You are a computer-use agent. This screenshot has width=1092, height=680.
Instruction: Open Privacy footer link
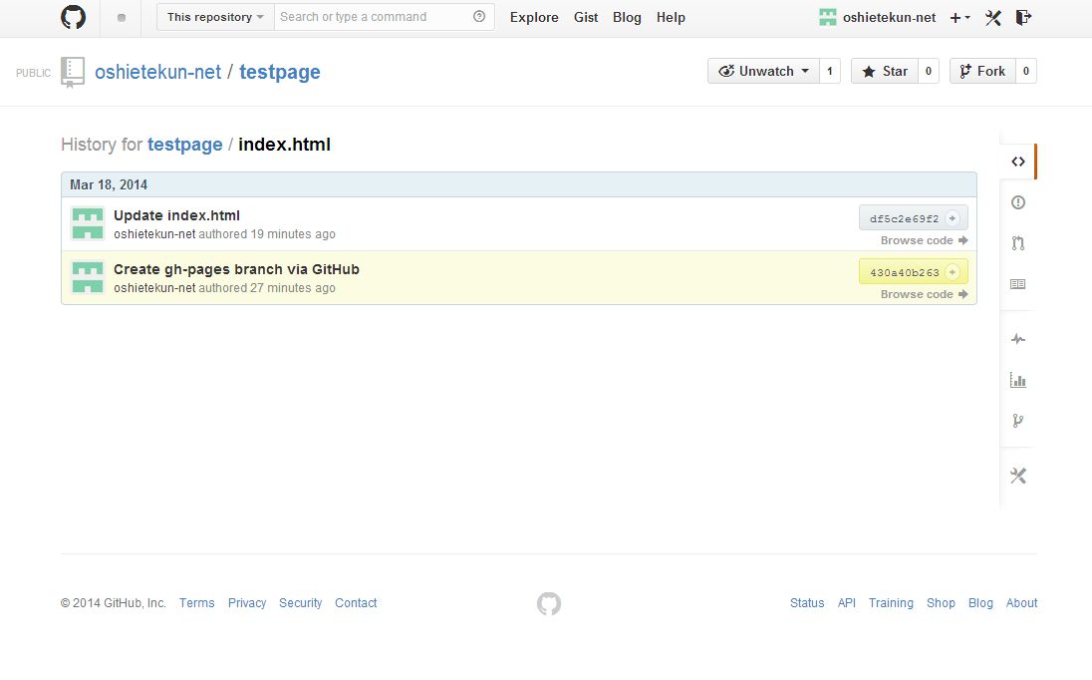[247, 602]
